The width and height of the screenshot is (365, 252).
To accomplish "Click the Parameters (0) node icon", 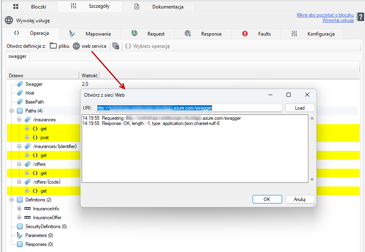I will 20,235.
